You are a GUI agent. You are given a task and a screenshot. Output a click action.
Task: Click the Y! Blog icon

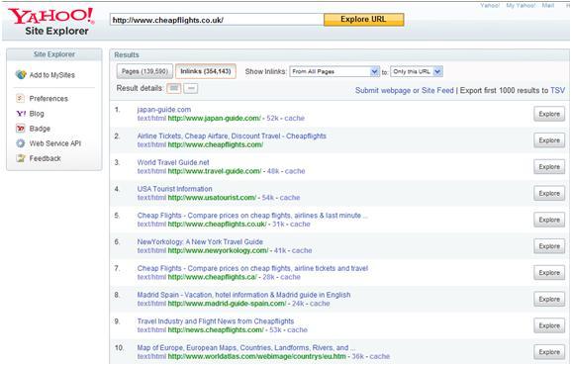(21, 114)
